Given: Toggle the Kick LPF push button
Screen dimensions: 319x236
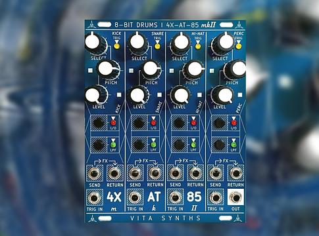Looking at the screenshot, I should tap(99, 144).
